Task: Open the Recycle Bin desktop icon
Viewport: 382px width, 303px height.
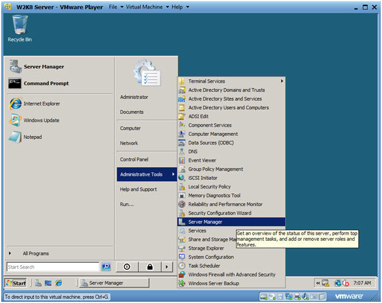Action: coord(19,29)
